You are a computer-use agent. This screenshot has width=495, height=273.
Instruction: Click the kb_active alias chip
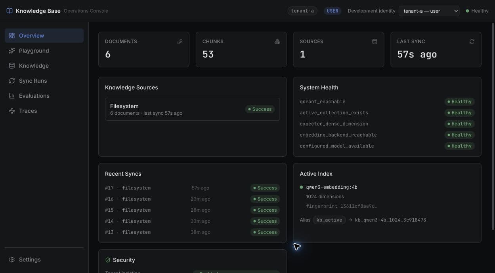[329, 220]
